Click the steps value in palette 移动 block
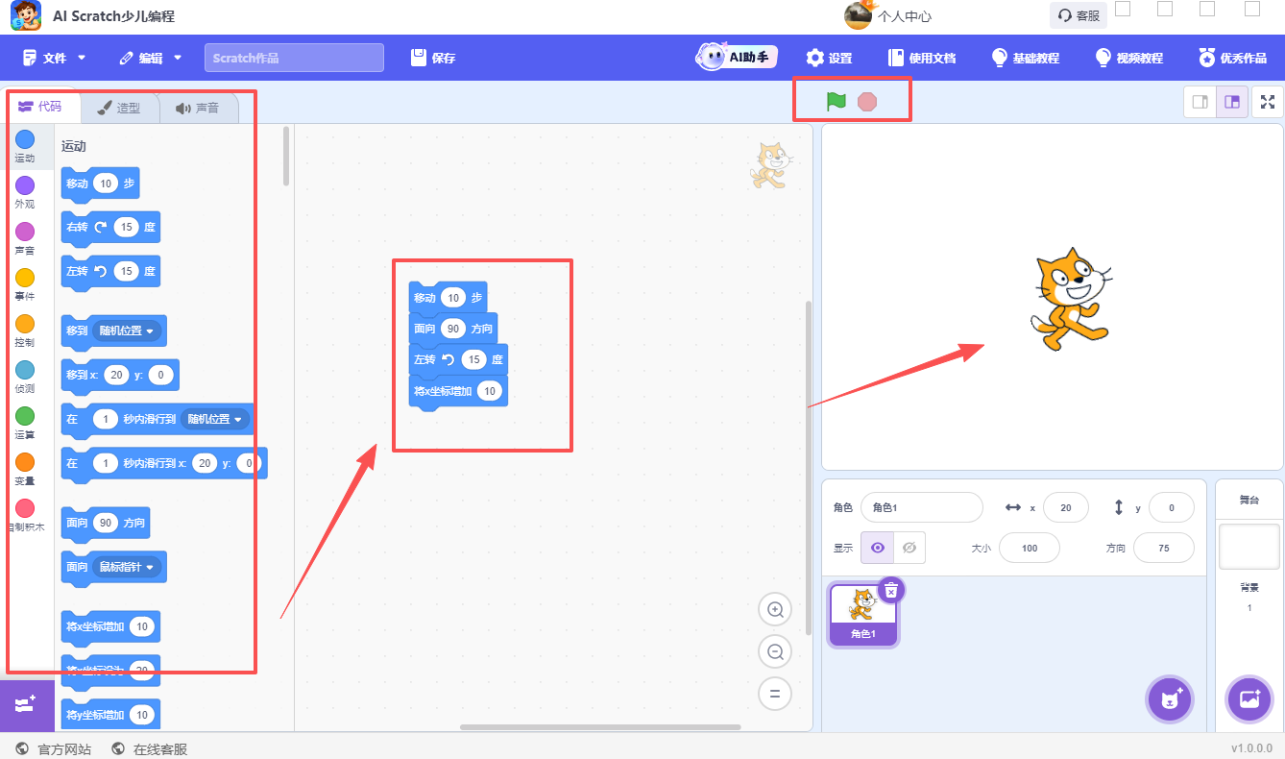This screenshot has height=759, width=1285. coord(106,184)
